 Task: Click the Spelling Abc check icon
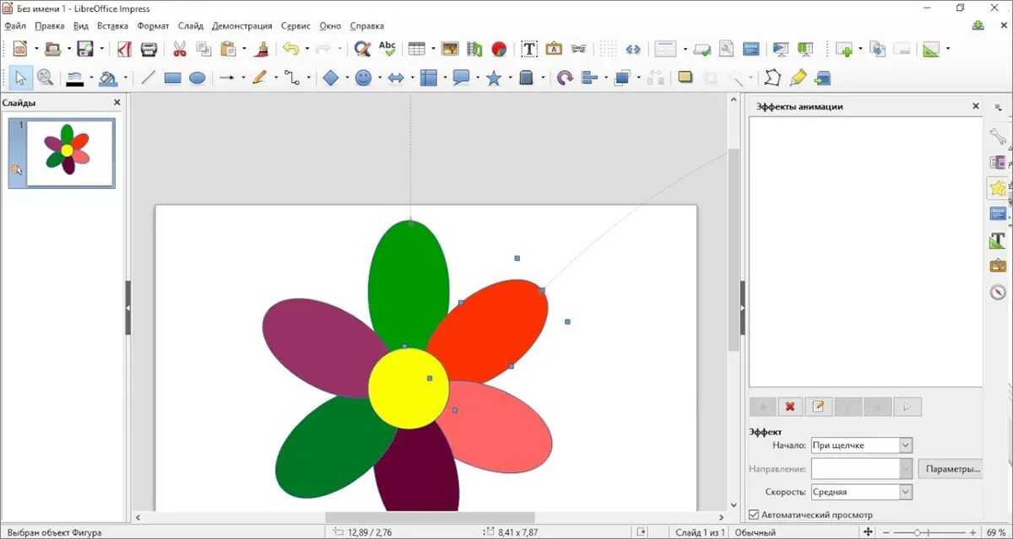387,49
